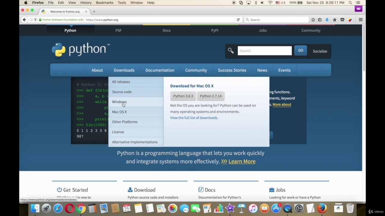Click the Mac OS X Dock Trash icon
385x216 pixels.
point(350,208)
